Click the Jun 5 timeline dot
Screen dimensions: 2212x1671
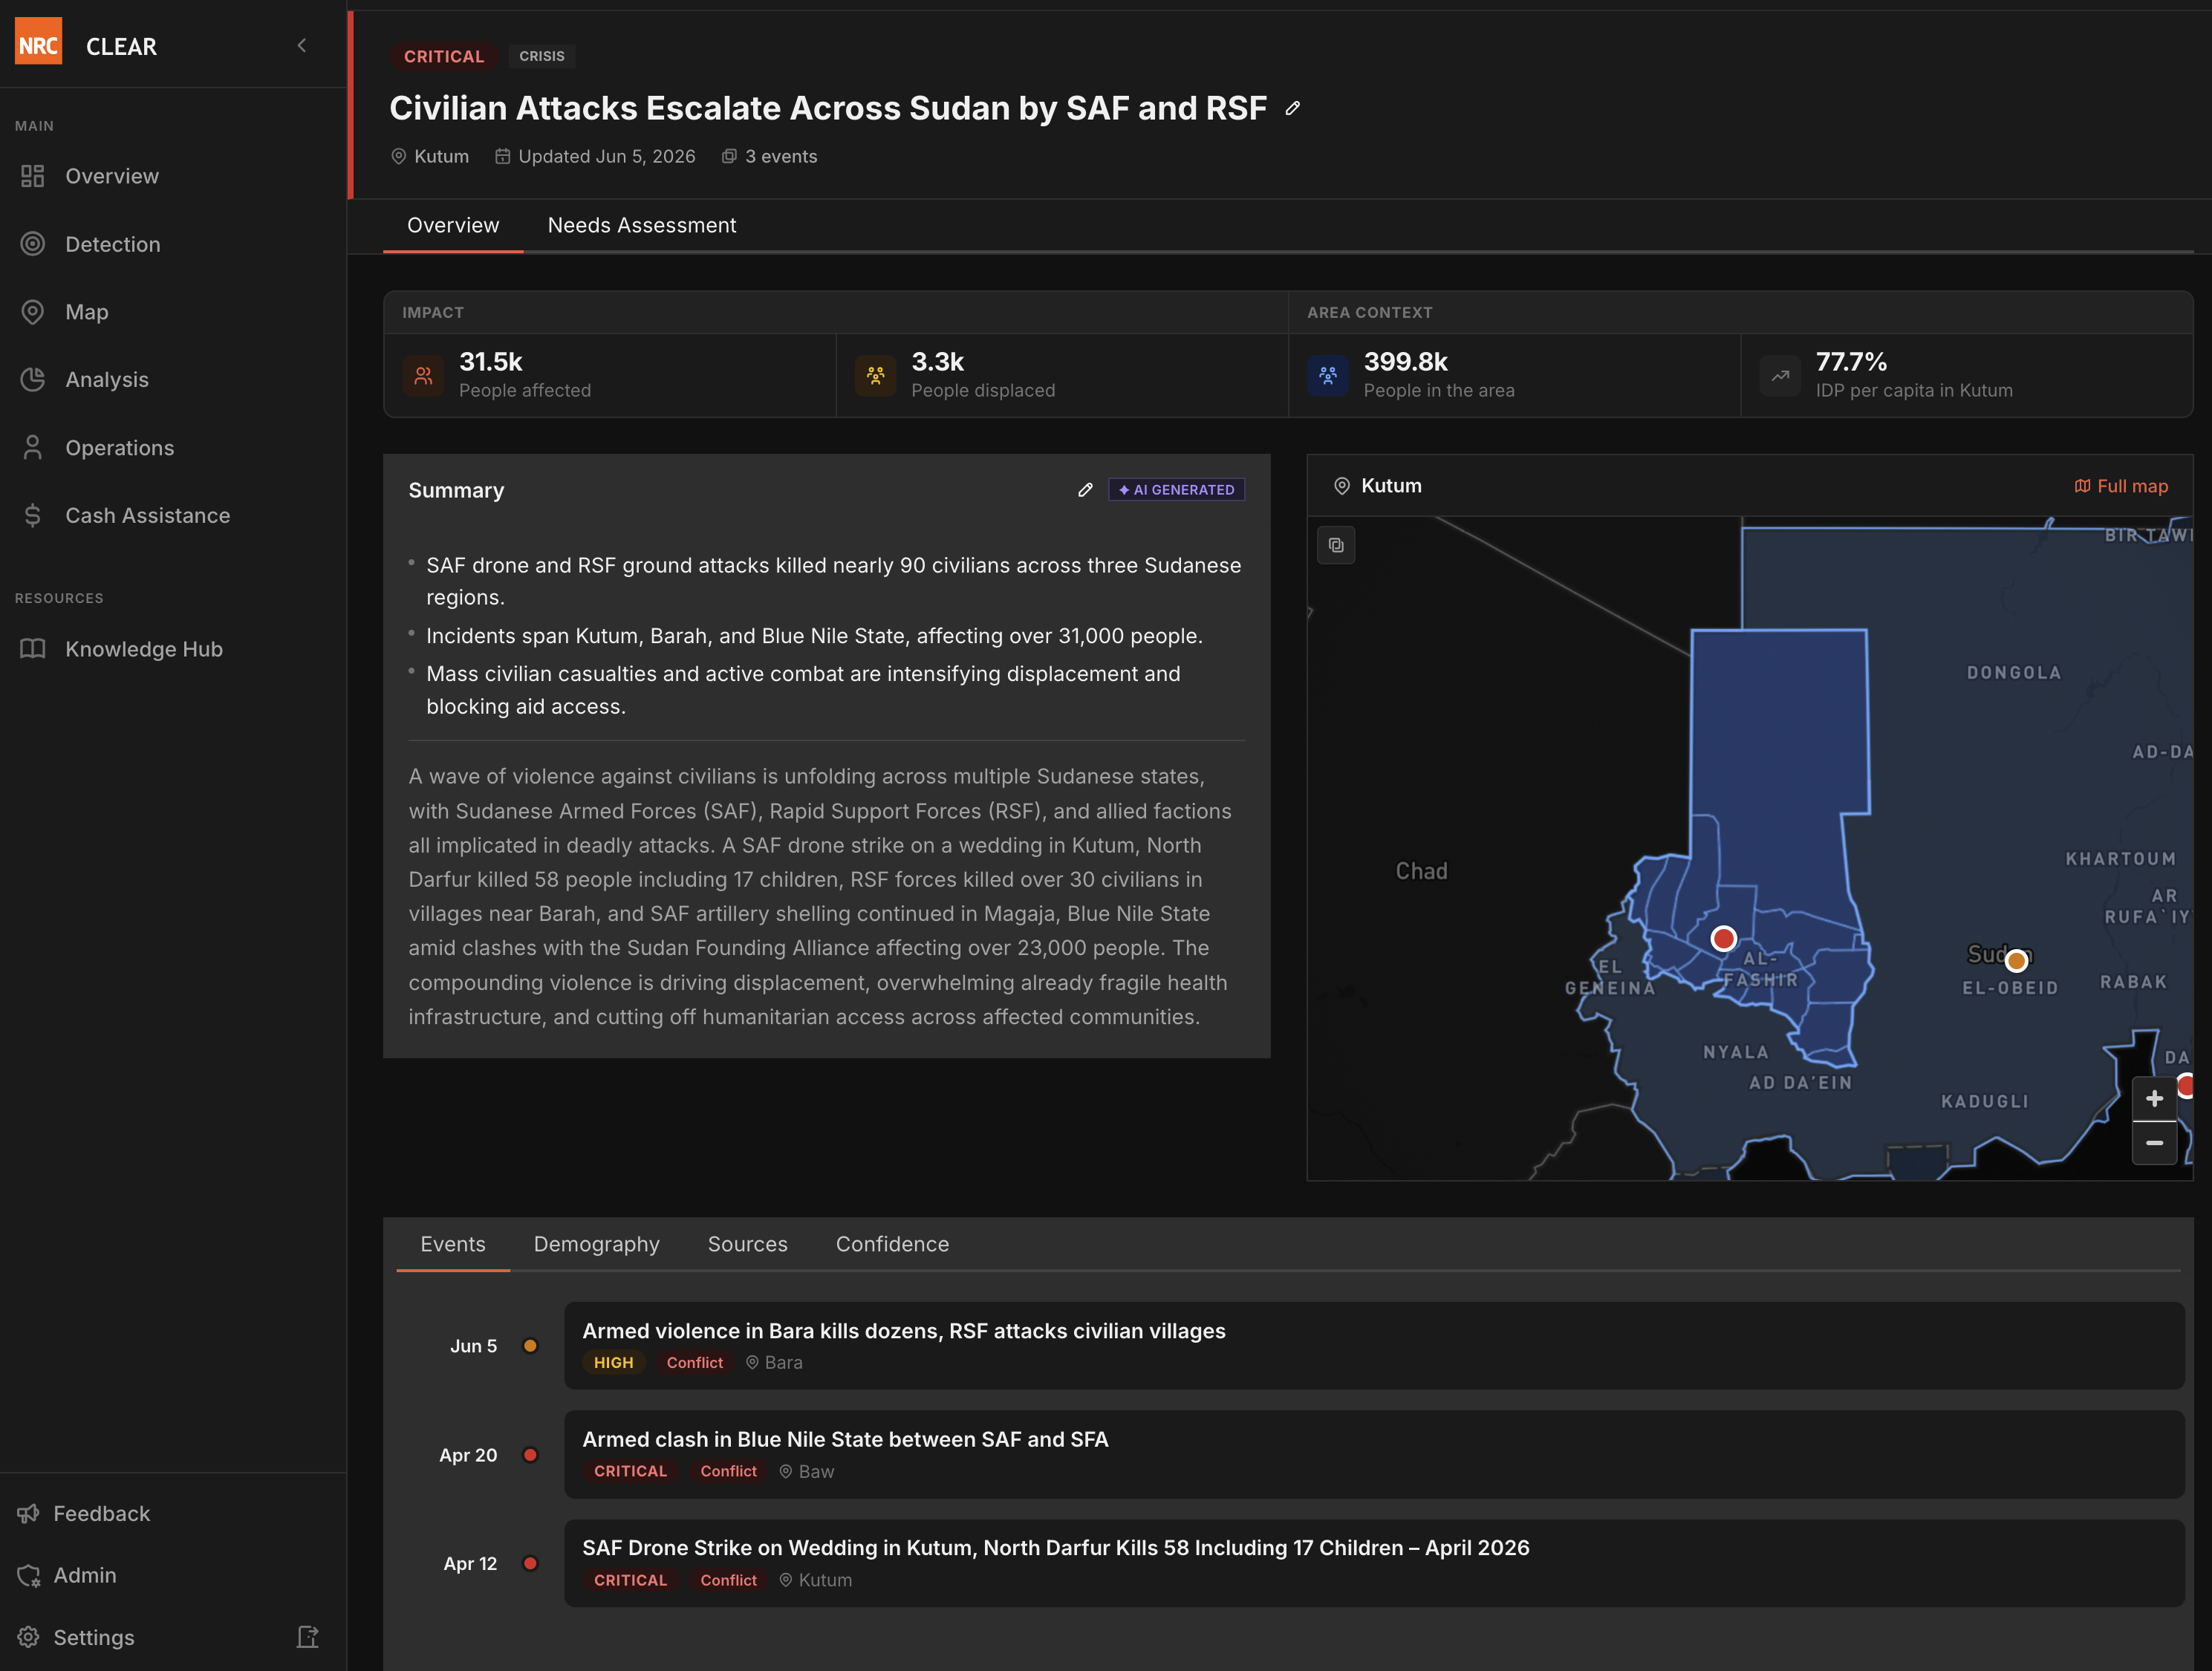(531, 1346)
